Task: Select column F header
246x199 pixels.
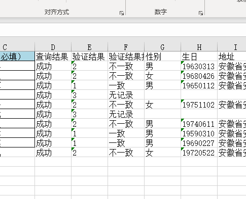Action: pyautogui.click(x=126, y=47)
